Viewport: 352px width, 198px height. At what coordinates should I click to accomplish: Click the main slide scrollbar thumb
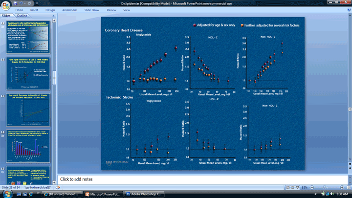click(350, 109)
